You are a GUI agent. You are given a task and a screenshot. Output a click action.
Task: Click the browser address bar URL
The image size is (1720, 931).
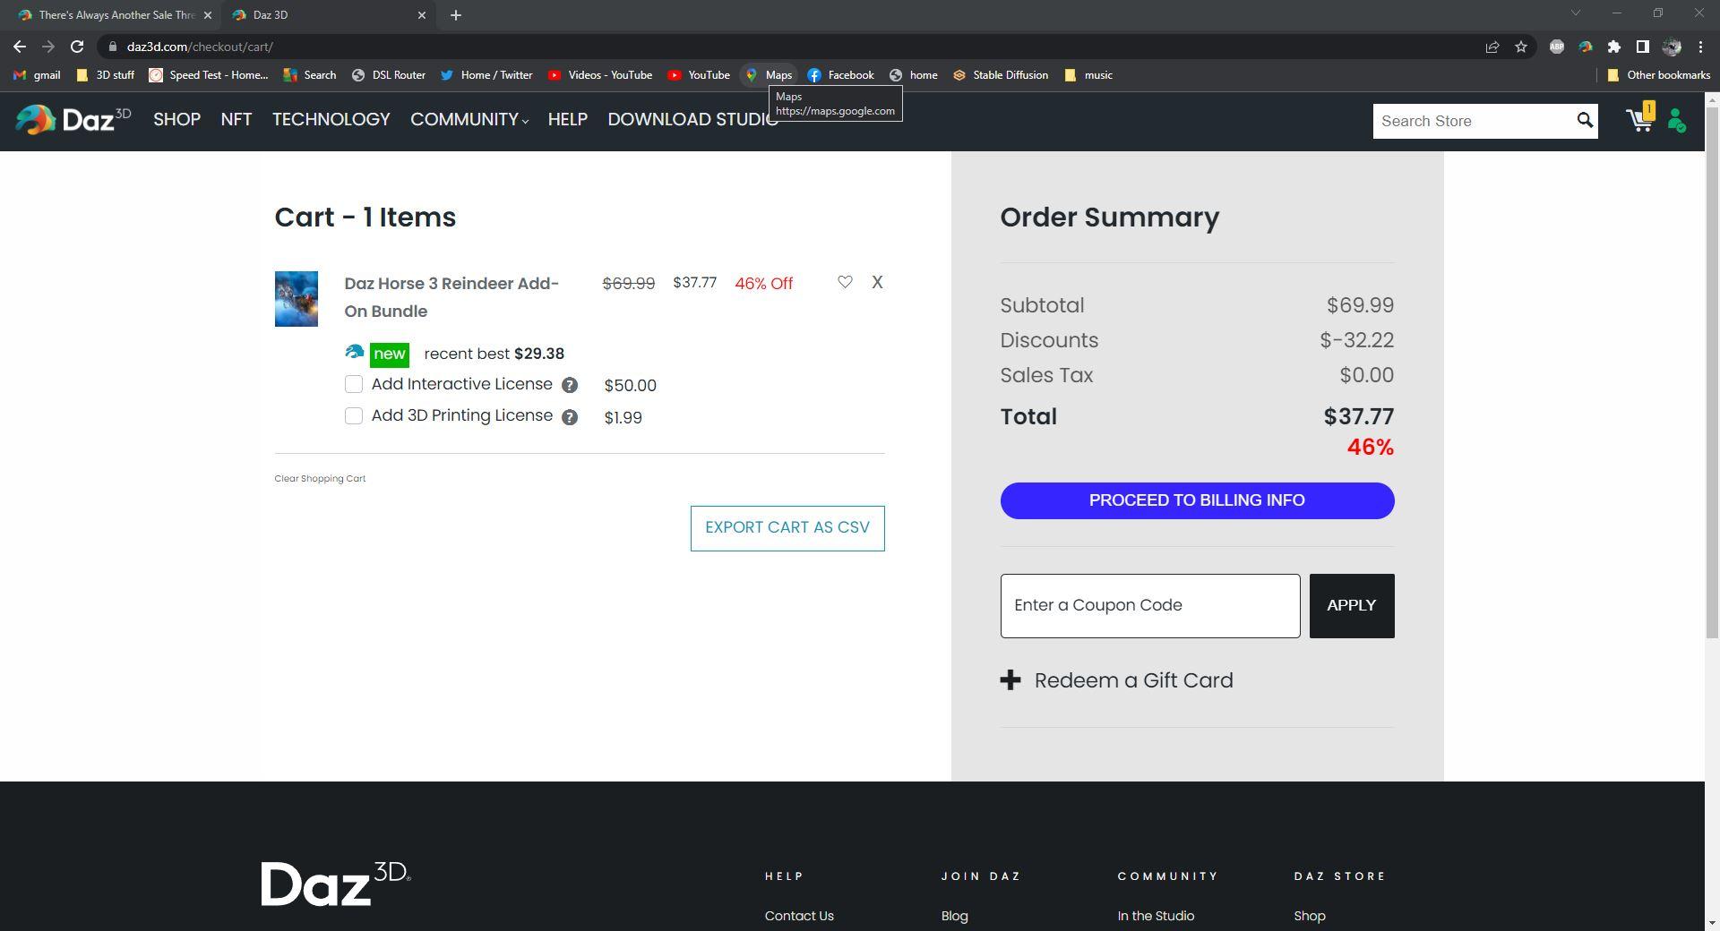click(199, 47)
